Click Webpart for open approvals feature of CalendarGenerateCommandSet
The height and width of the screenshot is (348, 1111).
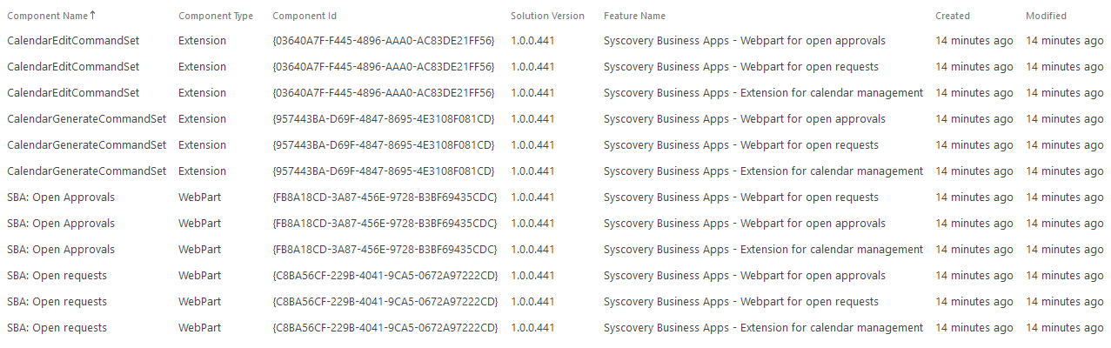pos(745,119)
